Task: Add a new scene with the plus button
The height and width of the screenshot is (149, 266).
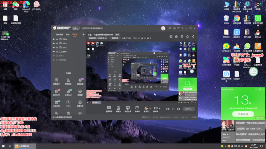Action: coord(83,34)
